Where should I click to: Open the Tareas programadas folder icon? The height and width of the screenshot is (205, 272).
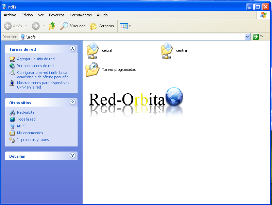(92, 69)
